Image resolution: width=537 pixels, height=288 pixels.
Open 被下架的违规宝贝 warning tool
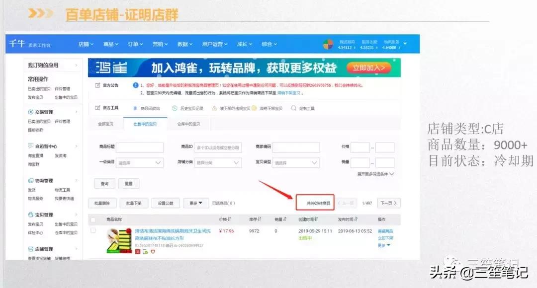pos(214,108)
